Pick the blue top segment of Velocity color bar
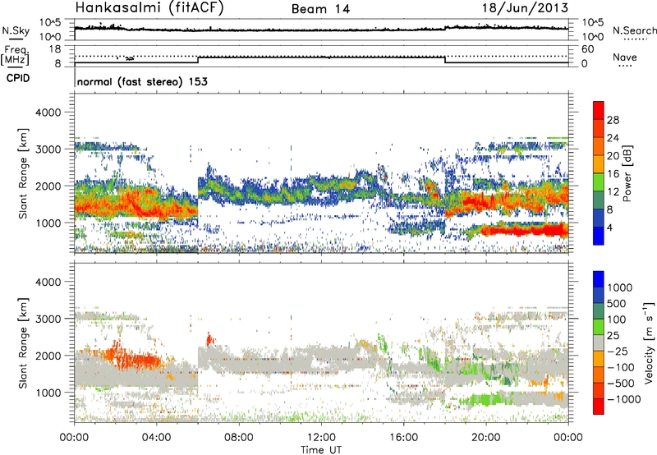Viewport: 657px width, 455px height. (x=599, y=279)
